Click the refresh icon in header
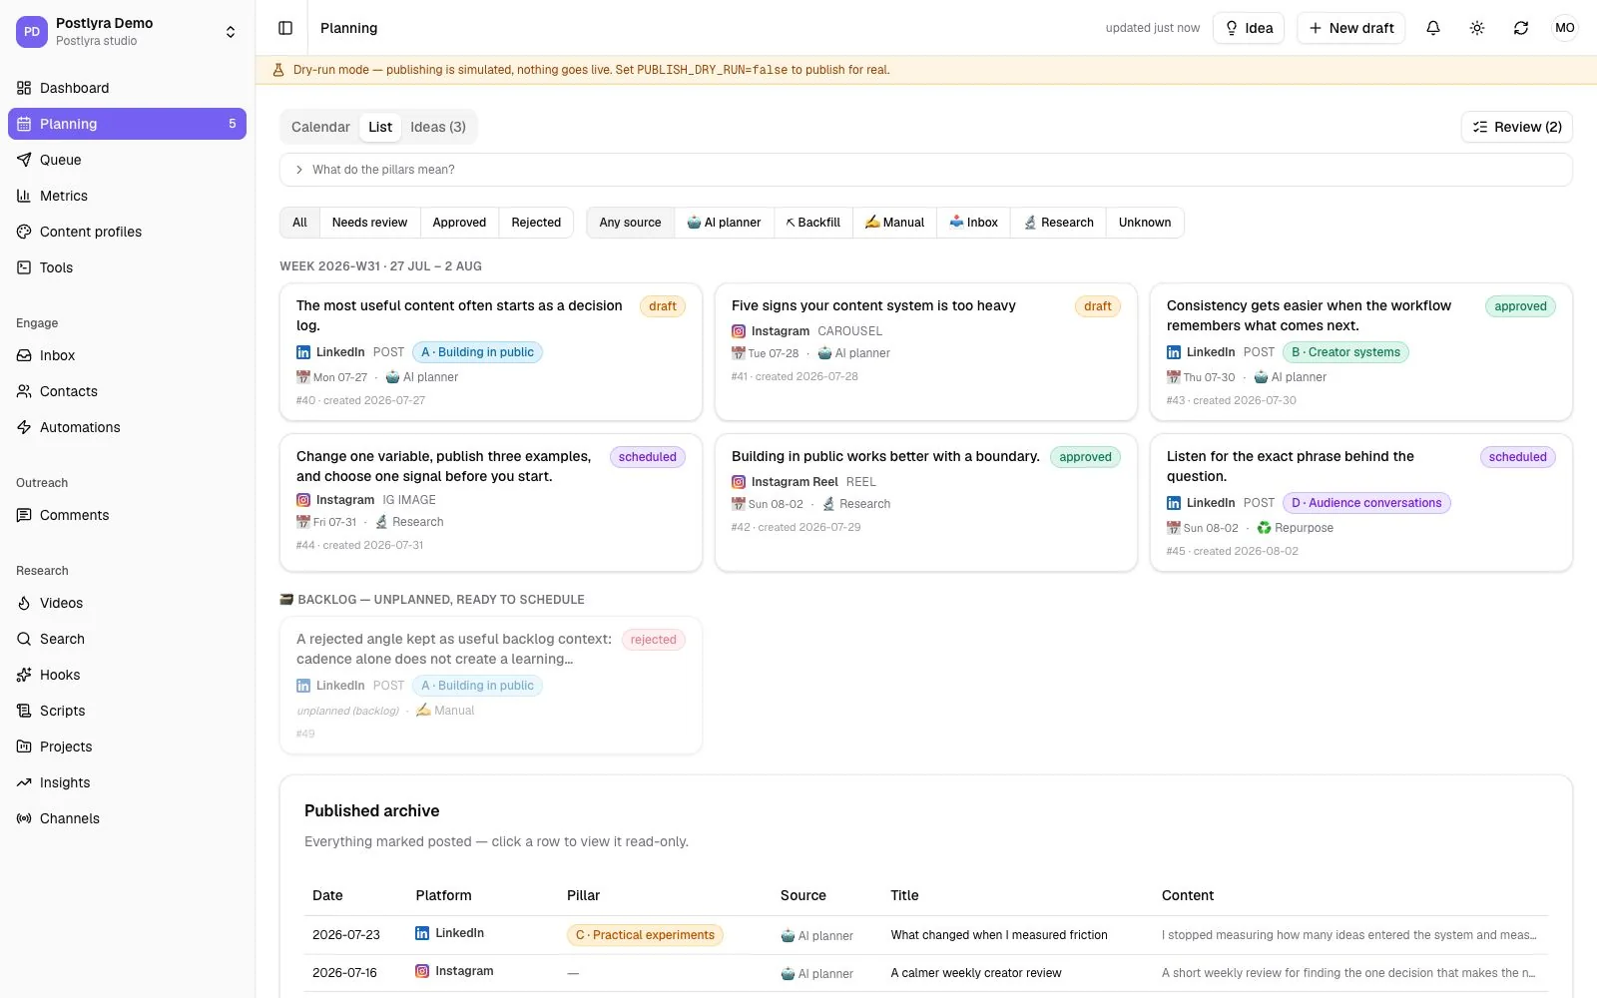1597x998 pixels. 1521,28
